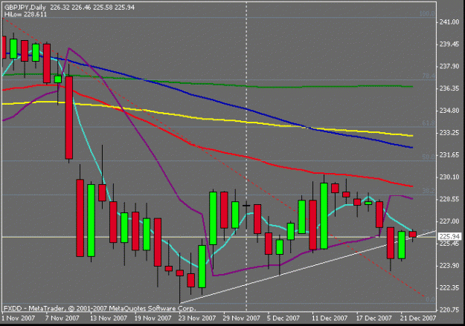
Task: Select the 230.10 price axis label
Action: (449, 177)
